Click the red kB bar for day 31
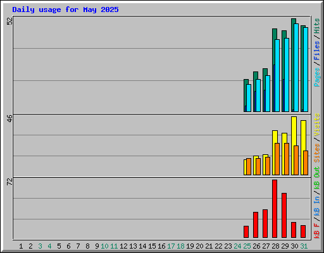 (x=303, y=231)
